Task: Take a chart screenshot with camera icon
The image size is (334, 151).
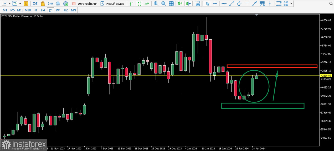Action: pyautogui.click(x=197, y=4)
